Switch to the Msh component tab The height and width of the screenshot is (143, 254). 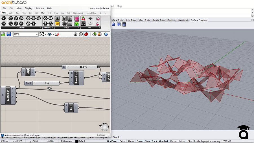[43, 13]
